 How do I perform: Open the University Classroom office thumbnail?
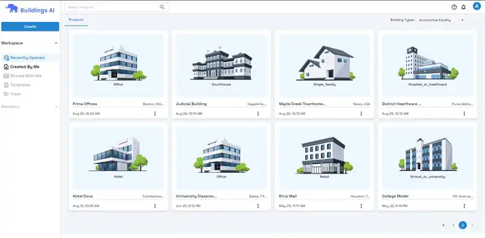[x=221, y=158]
